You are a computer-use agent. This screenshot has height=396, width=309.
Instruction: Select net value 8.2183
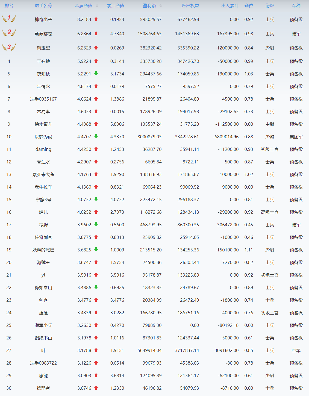(x=84, y=20)
